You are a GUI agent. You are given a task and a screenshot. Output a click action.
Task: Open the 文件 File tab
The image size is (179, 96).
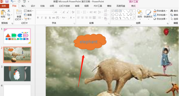coord(4,6)
